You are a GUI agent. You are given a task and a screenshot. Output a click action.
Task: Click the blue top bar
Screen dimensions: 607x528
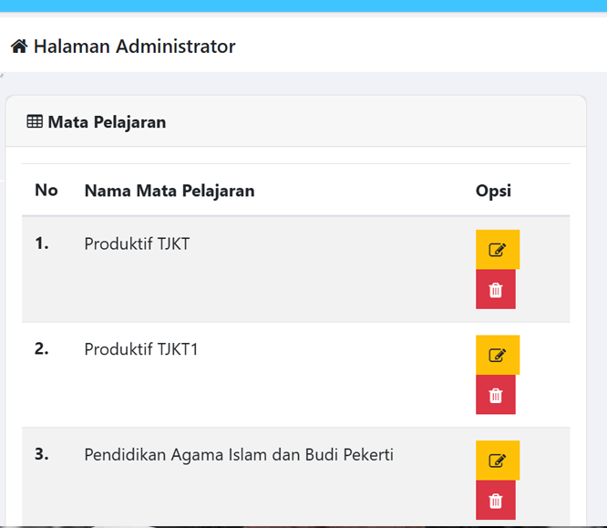click(x=303, y=6)
